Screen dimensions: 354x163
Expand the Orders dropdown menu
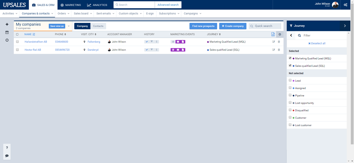tap(63, 13)
